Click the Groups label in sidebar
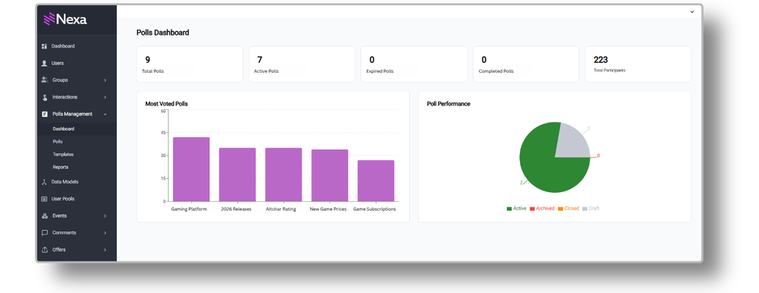Viewport: 759px width, 293px height. click(x=60, y=80)
